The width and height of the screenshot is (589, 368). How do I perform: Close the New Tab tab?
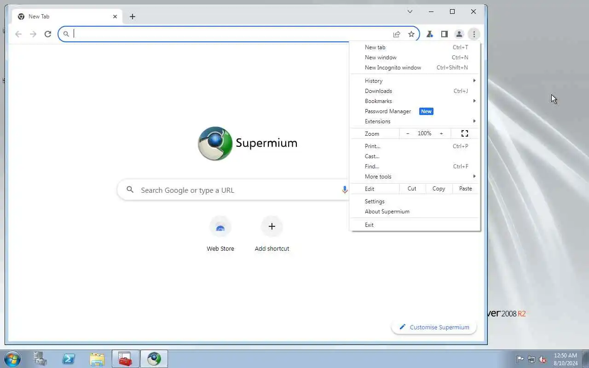(x=115, y=17)
